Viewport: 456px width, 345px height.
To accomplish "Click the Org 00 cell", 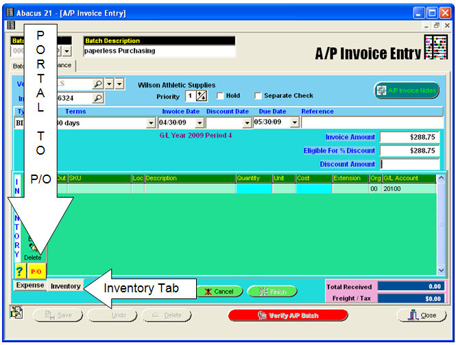I will click(375, 189).
